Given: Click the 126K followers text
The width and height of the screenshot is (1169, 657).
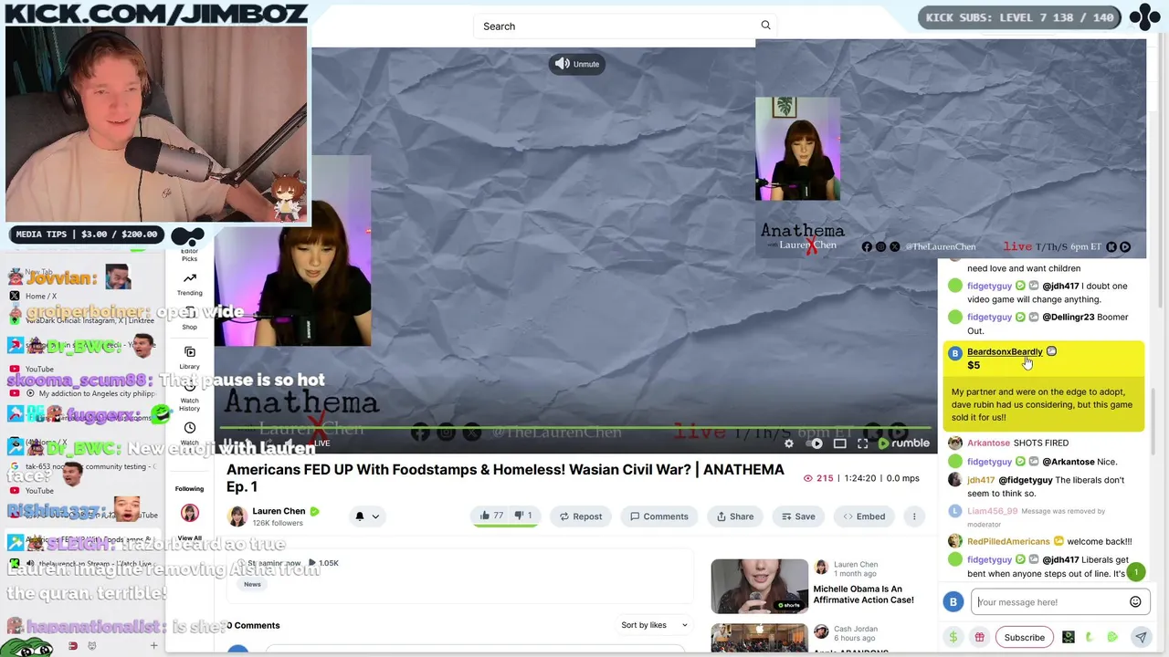Looking at the screenshot, I should 278,523.
